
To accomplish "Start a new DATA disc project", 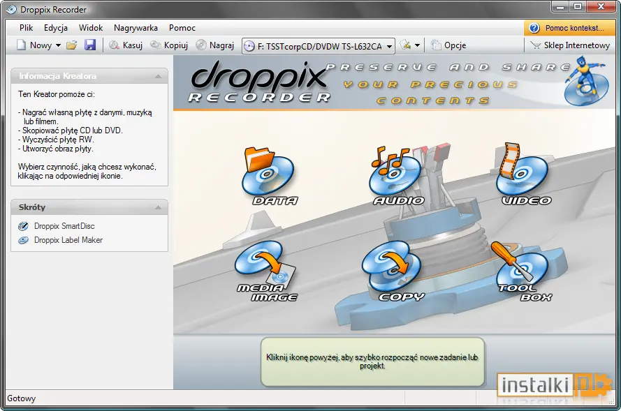I will [268, 176].
